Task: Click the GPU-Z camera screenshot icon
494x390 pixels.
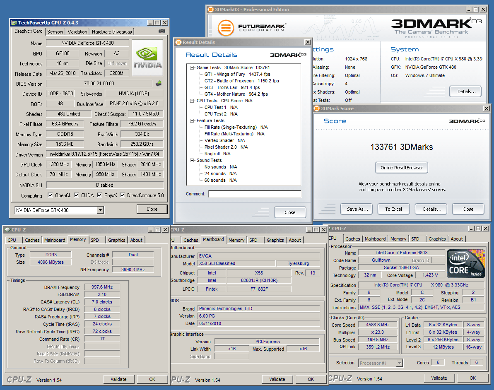Action: (x=161, y=31)
